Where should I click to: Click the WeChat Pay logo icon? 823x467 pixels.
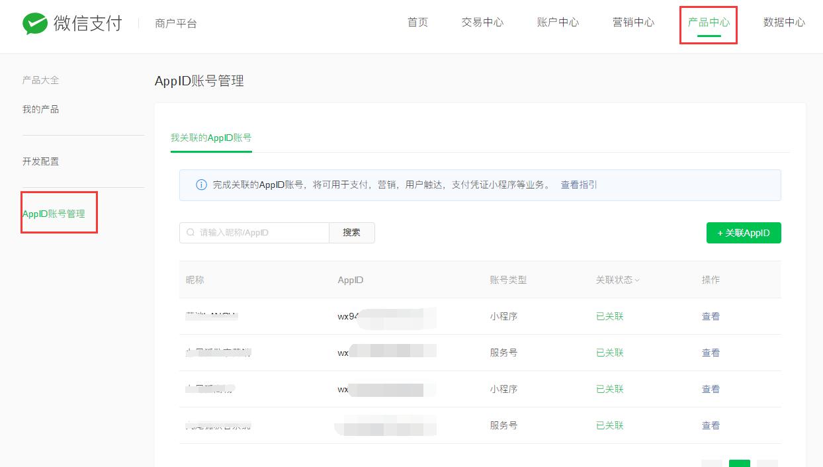pos(35,23)
